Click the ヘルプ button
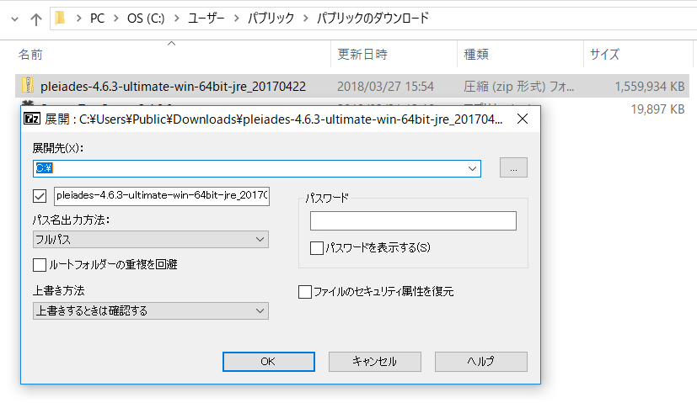 click(481, 362)
